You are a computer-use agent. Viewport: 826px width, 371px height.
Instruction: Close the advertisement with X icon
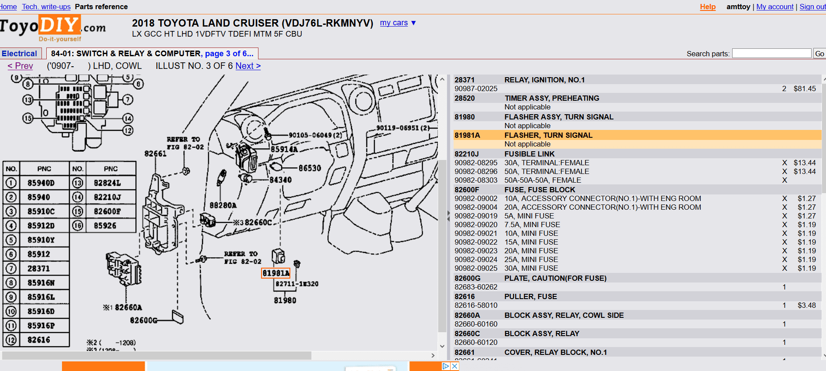tap(454, 366)
